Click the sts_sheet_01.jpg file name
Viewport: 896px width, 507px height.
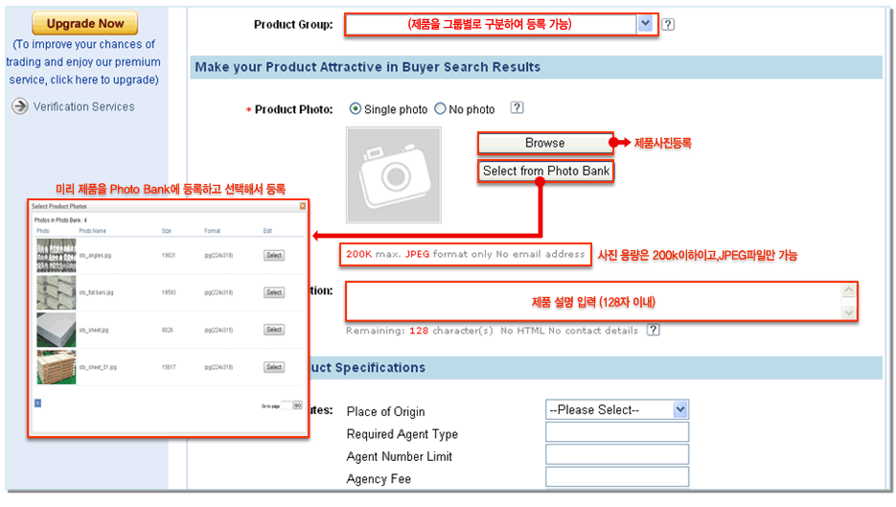[x=98, y=367]
